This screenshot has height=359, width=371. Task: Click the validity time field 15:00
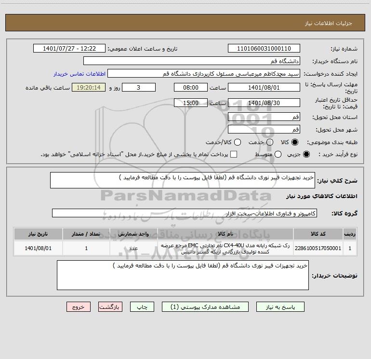coord(191,103)
